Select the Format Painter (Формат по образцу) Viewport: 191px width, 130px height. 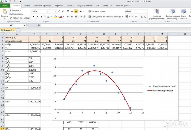[x=19, y=18]
